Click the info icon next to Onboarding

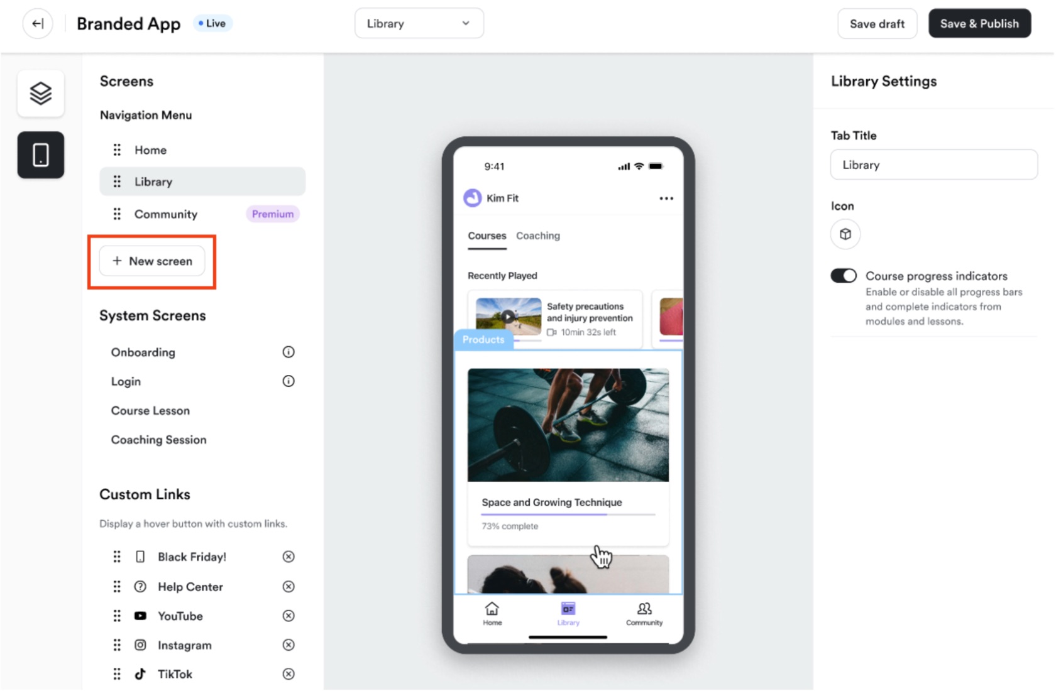[x=289, y=352]
